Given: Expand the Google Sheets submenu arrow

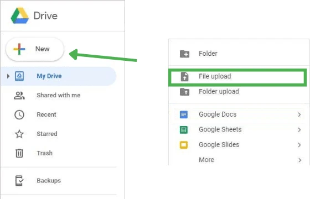Looking at the screenshot, I should [x=299, y=130].
